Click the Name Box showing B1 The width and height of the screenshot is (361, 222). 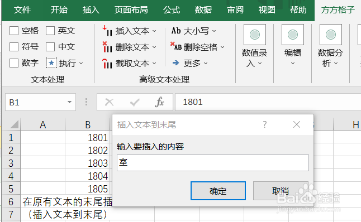(41, 102)
